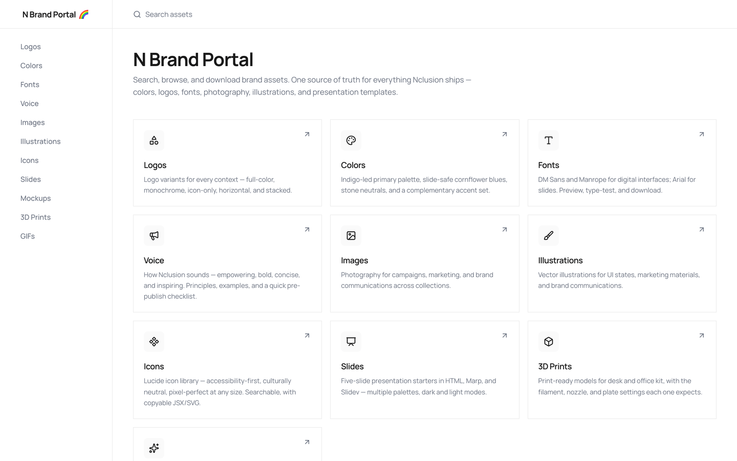Open Images in the sidebar
737x461 pixels.
[x=33, y=122]
